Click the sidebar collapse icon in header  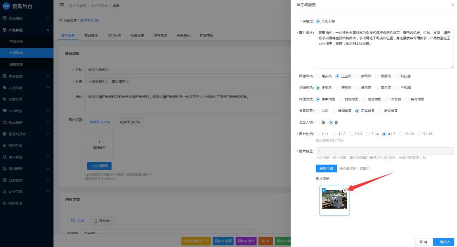pos(62,5)
